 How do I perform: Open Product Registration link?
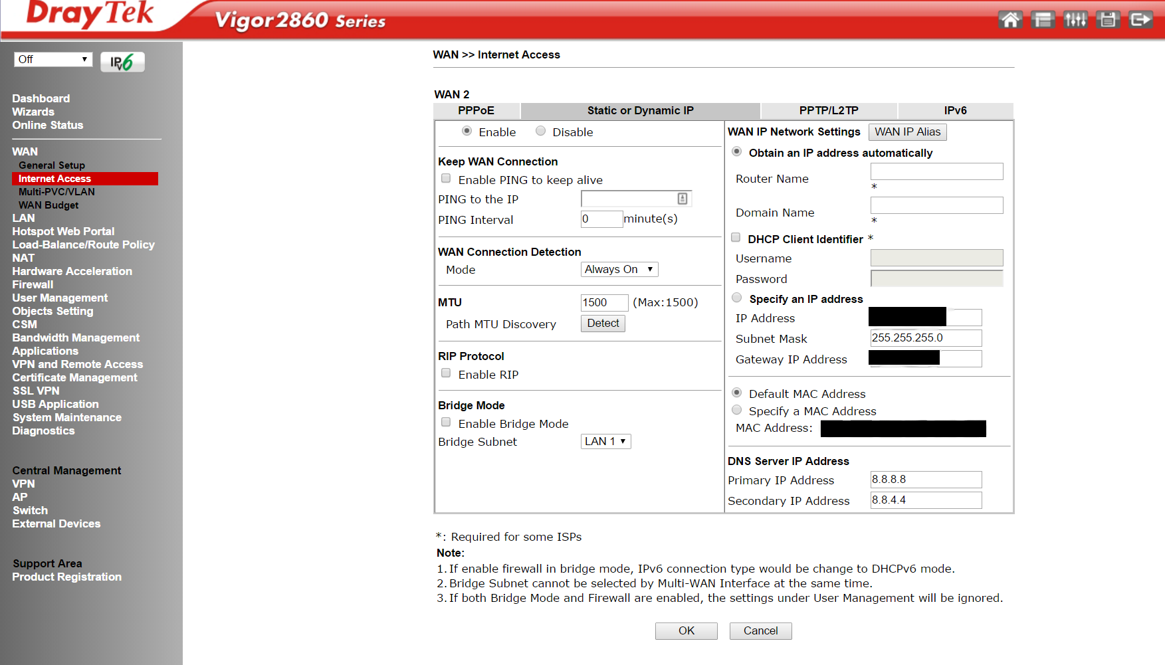pyautogui.click(x=66, y=577)
